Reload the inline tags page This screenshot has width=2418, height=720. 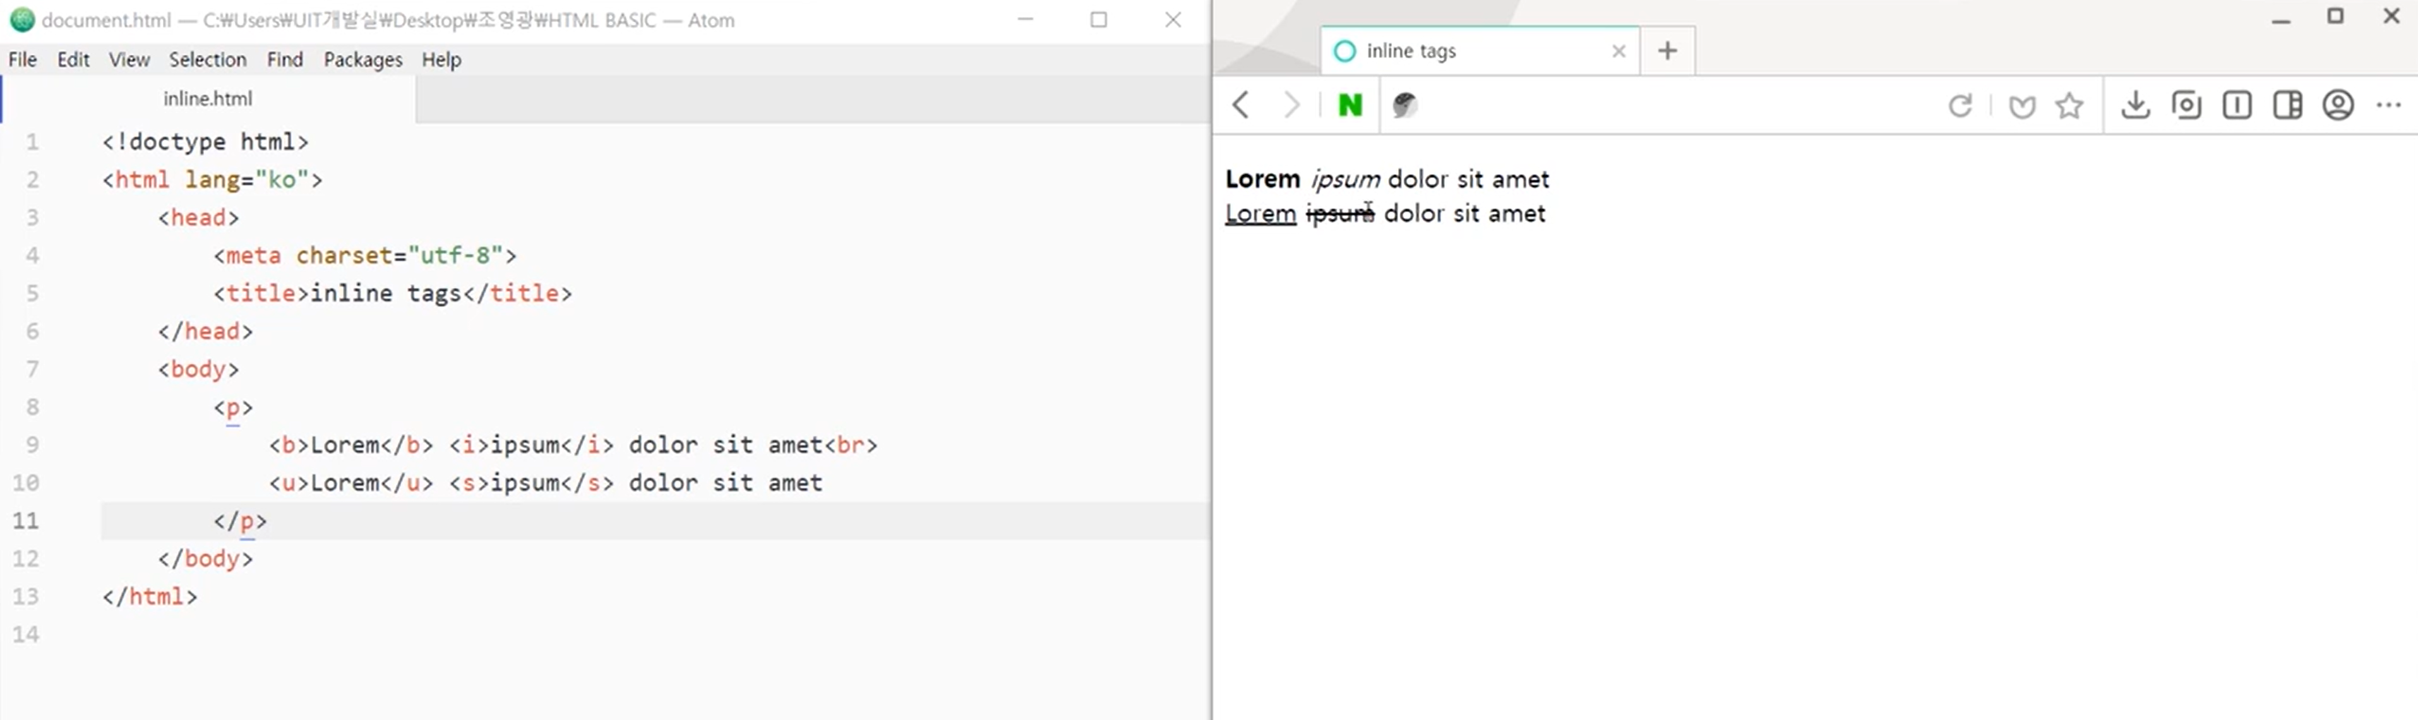tap(1960, 105)
